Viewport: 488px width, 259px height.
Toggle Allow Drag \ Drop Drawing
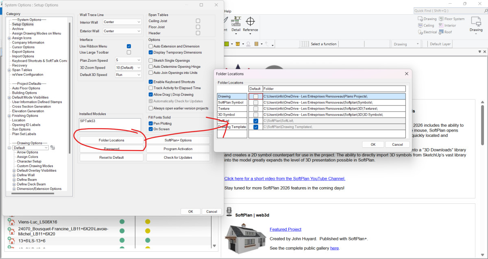[x=151, y=95]
